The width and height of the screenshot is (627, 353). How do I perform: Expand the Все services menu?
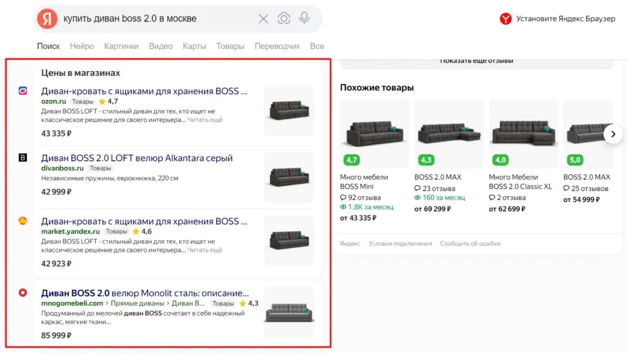click(x=317, y=46)
